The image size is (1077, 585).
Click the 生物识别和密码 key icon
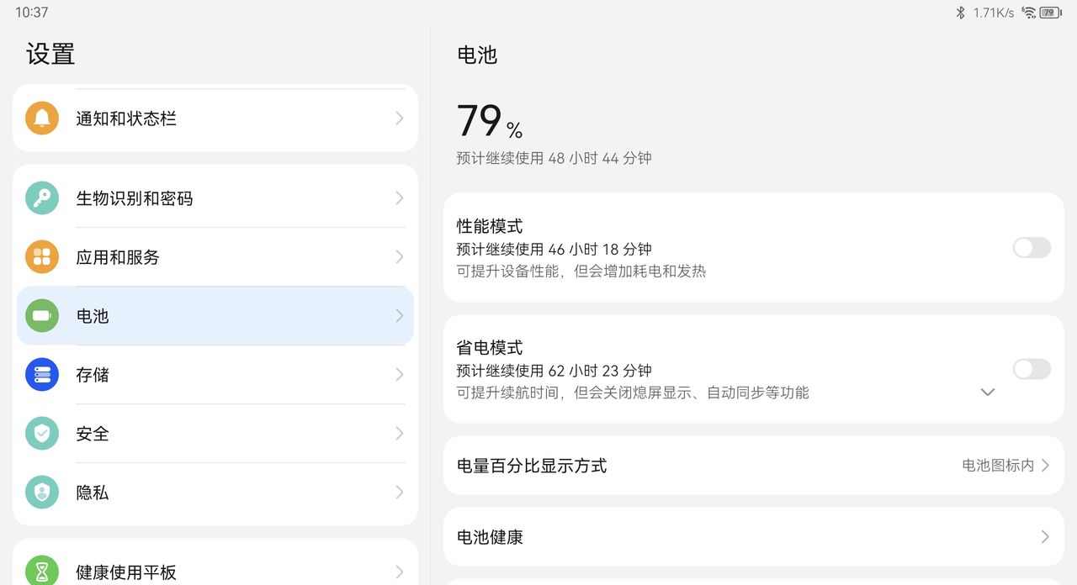click(41, 198)
